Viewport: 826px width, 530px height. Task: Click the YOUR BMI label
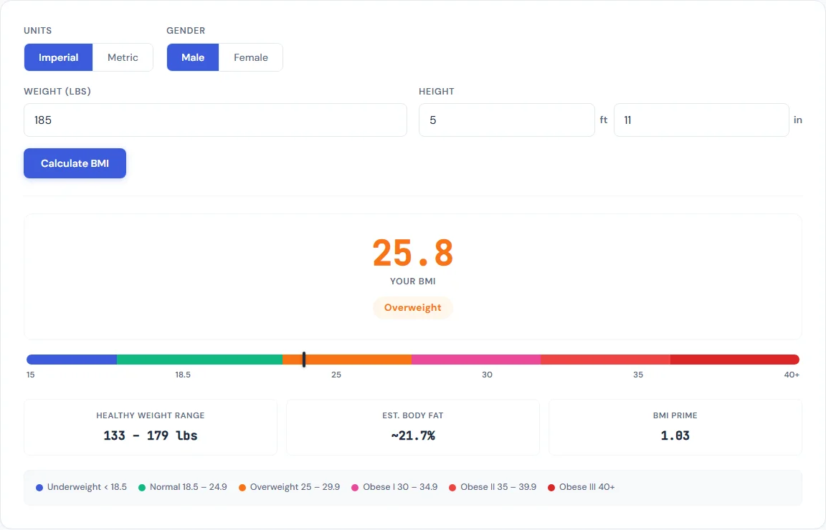pos(413,281)
